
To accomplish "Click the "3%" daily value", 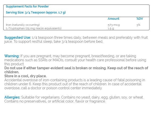I will (138, 25).
